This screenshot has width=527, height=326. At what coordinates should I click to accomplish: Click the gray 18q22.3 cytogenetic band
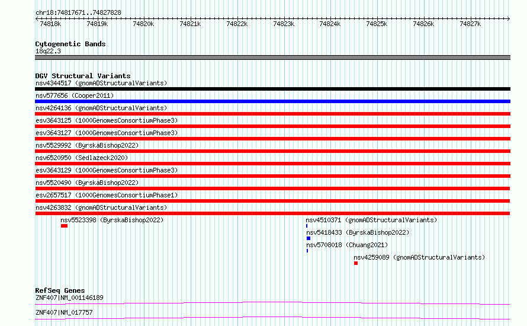pos(272,57)
